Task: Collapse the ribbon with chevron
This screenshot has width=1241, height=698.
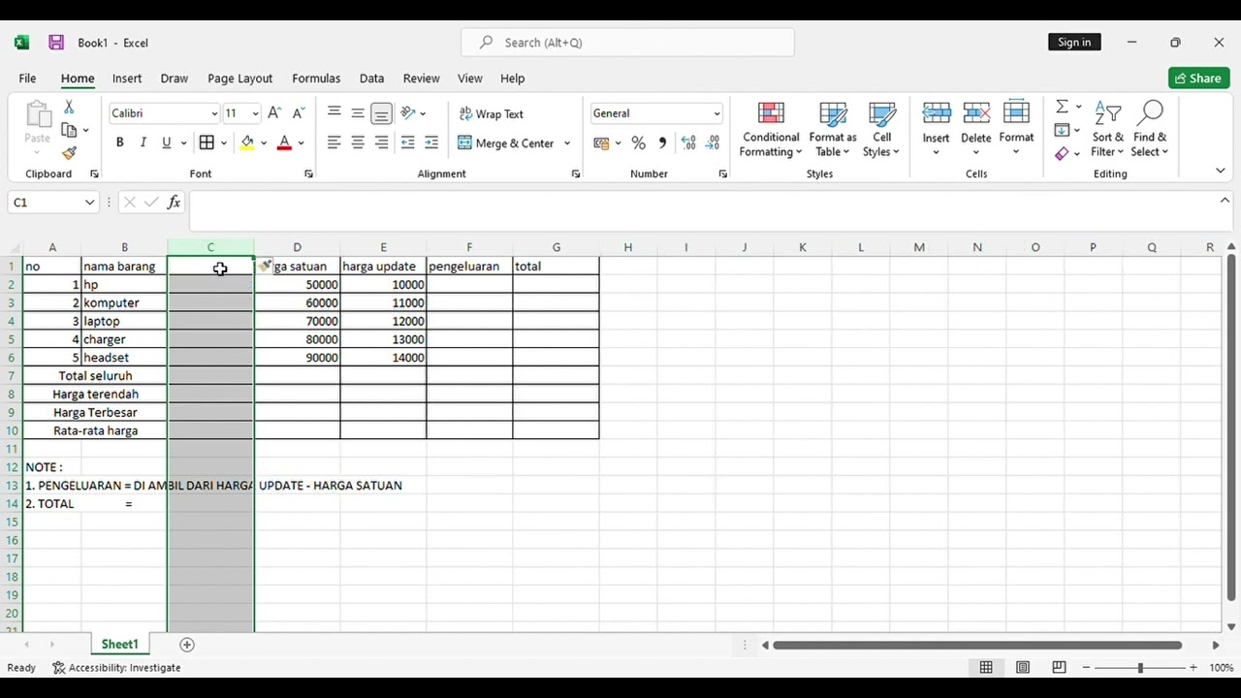Action: point(1220,171)
